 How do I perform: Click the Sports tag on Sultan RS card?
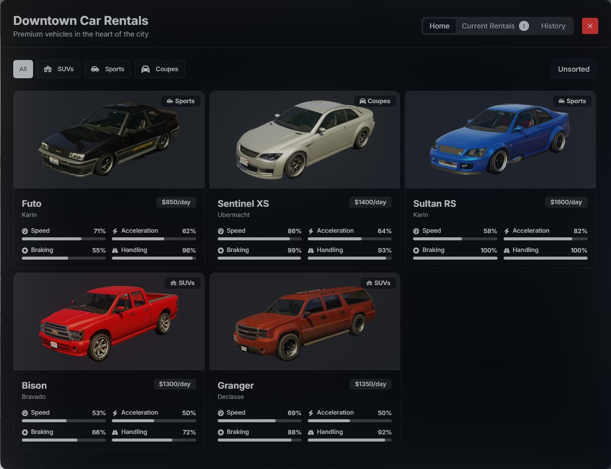(572, 101)
